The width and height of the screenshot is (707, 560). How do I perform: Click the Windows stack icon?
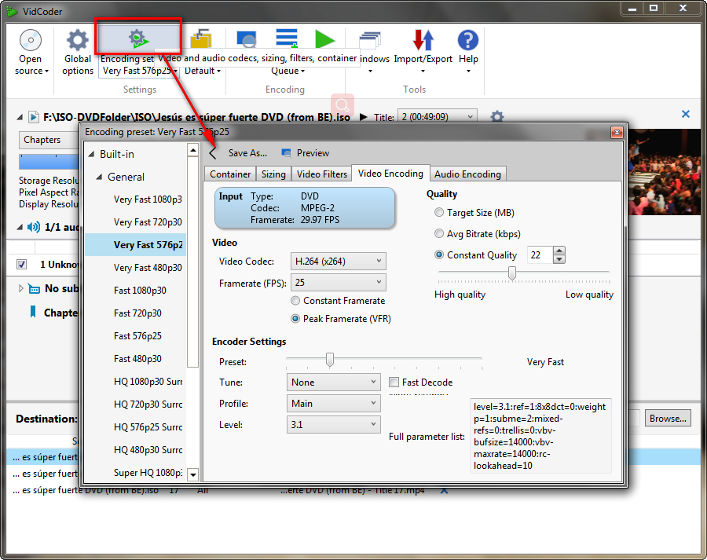coord(370,40)
